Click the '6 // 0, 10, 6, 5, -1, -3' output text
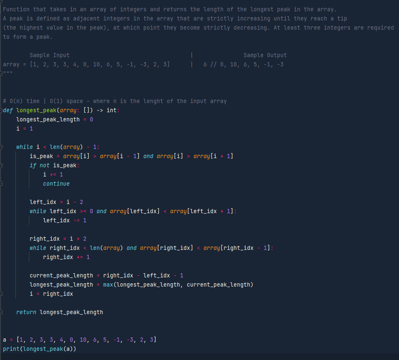The image size is (399, 360). pyautogui.click(x=244, y=64)
